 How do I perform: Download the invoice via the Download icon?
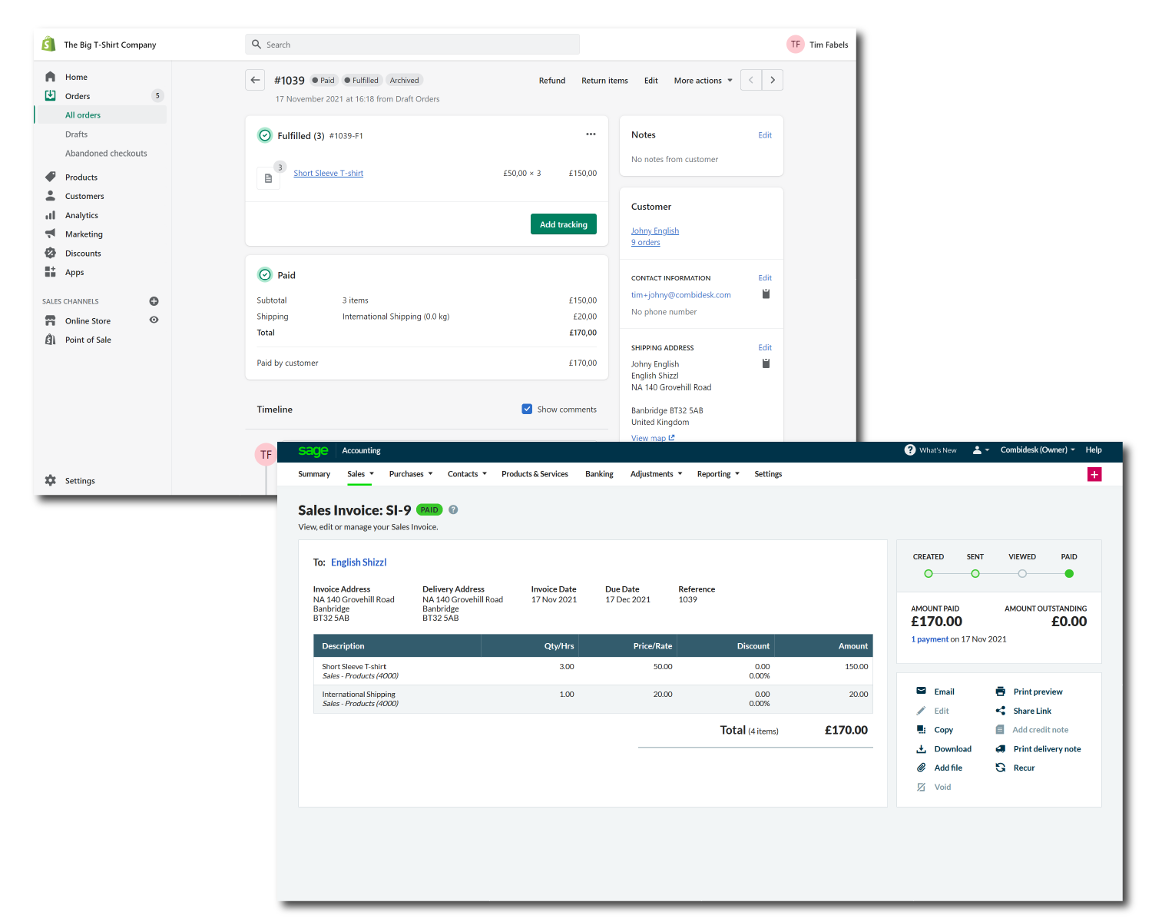[x=922, y=748]
